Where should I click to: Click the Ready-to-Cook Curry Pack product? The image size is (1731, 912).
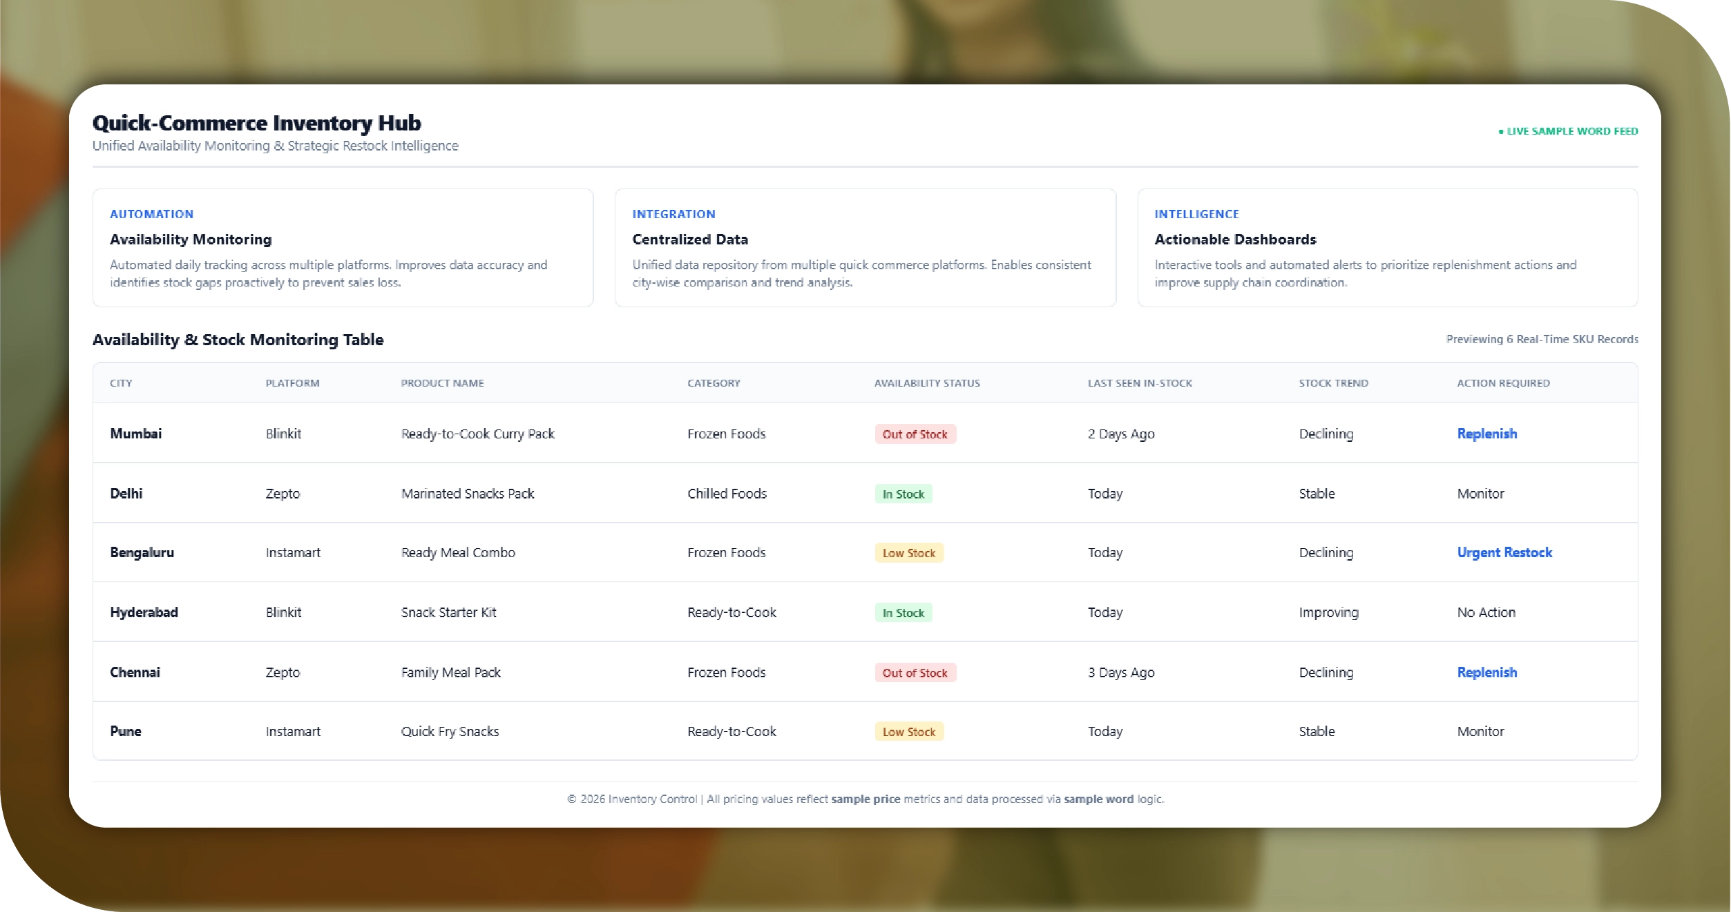[x=477, y=434]
